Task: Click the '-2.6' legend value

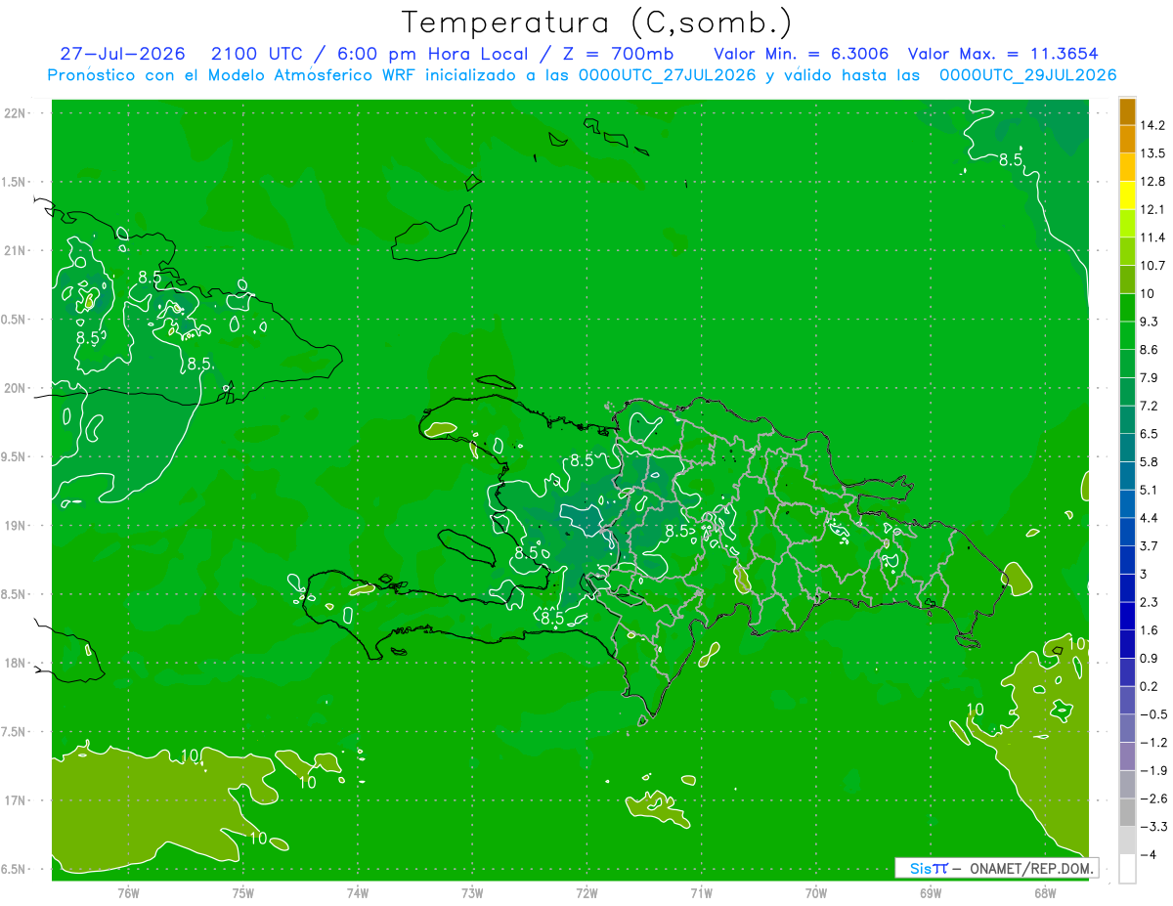Action: [1152, 798]
